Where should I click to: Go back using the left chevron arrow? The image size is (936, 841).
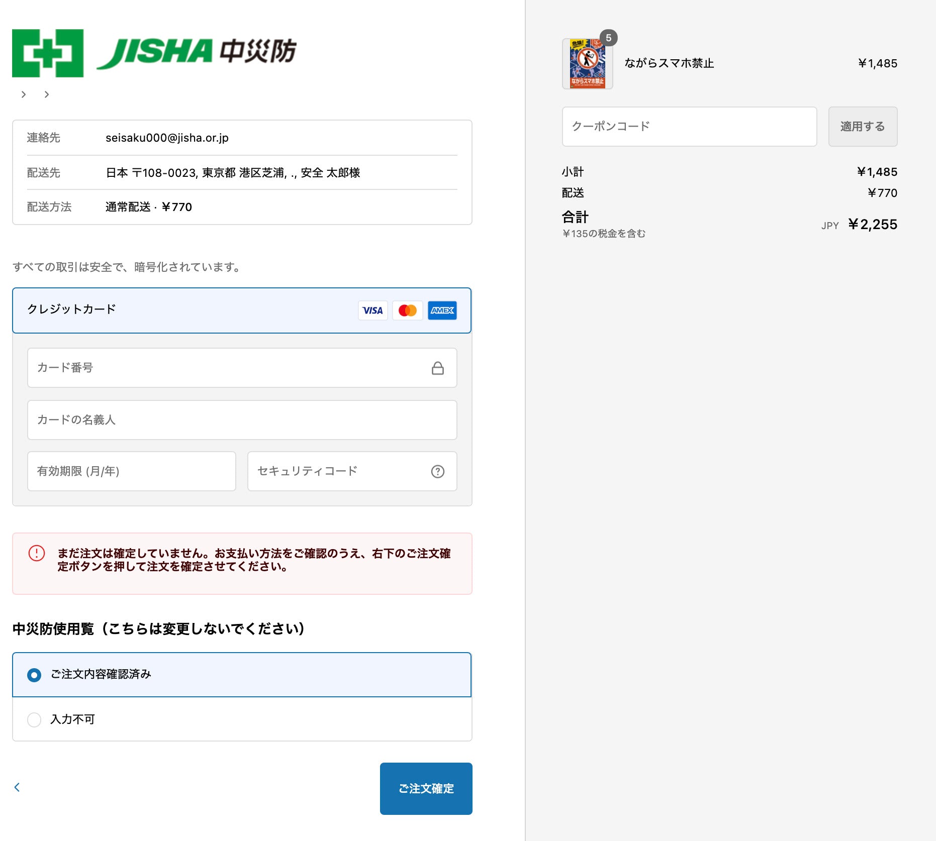pos(17,787)
